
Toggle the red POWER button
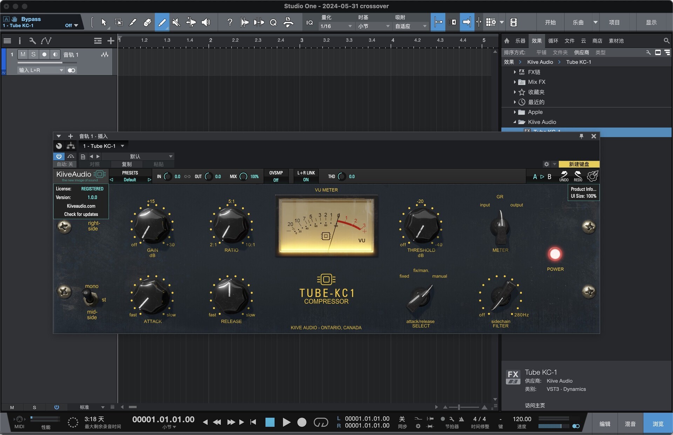click(555, 254)
